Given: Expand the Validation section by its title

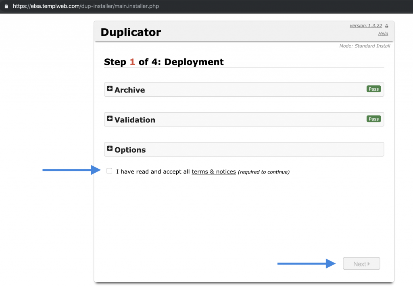Looking at the screenshot, I should click(135, 120).
